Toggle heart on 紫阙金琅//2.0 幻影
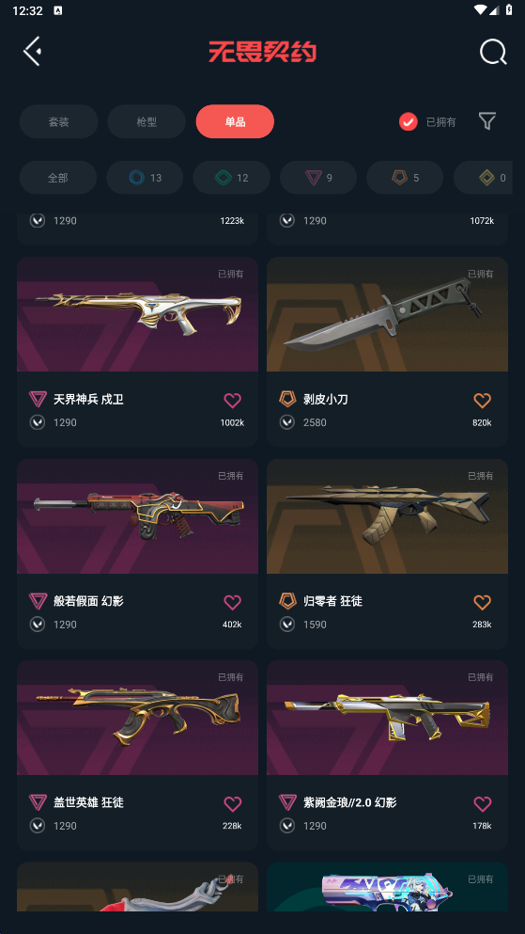Viewport: 525px width, 934px height. [x=482, y=803]
